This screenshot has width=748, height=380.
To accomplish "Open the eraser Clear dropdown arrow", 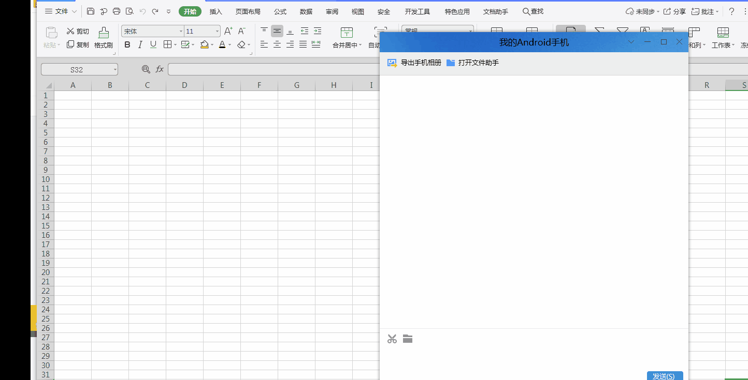I will [x=249, y=45].
